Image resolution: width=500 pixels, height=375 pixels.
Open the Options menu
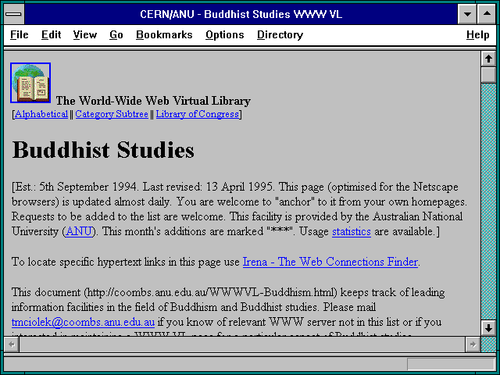(x=225, y=34)
